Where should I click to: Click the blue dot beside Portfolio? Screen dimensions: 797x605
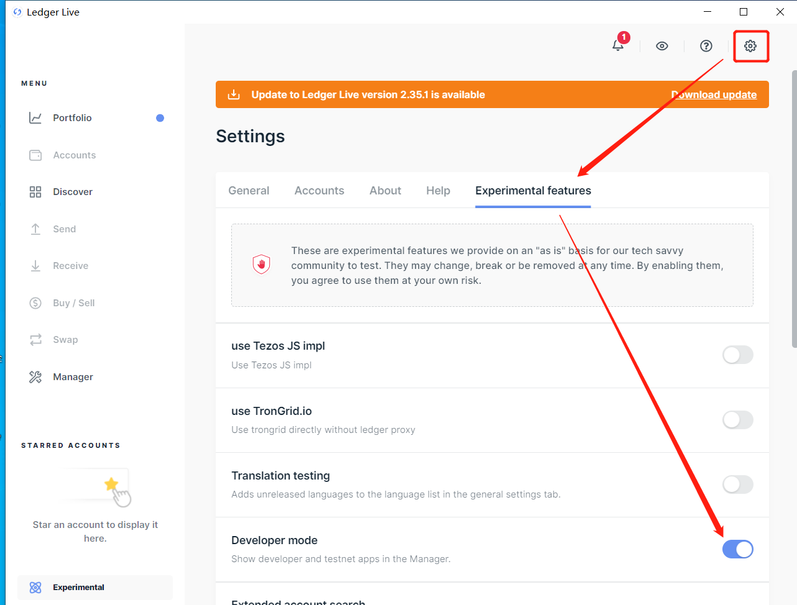pos(160,118)
